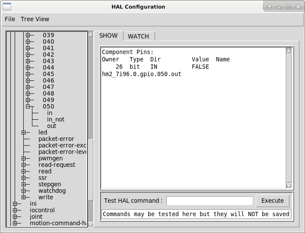Collapse the 050 gpio tree node
This screenshot has height=233, width=305.
point(28,106)
